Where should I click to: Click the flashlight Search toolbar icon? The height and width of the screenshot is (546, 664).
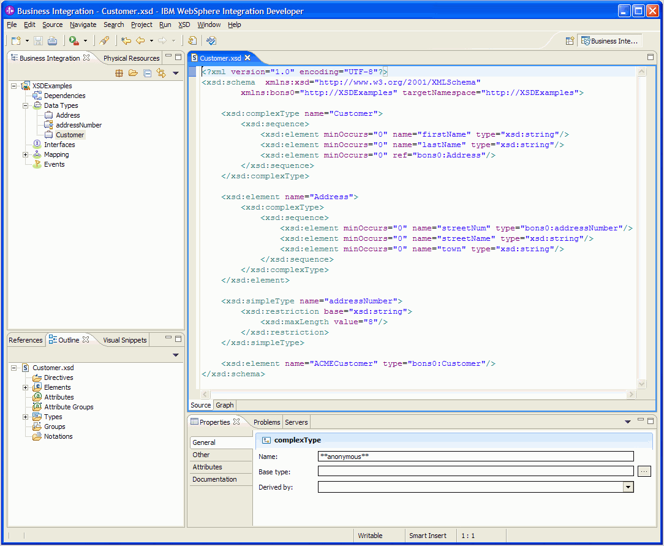click(x=104, y=41)
